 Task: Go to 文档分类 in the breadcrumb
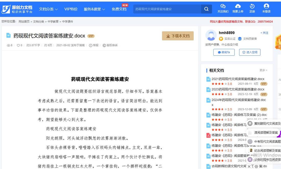[39, 22]
